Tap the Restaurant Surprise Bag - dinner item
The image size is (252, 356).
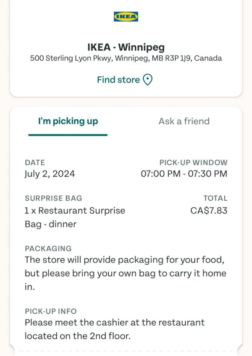point(75,217)
